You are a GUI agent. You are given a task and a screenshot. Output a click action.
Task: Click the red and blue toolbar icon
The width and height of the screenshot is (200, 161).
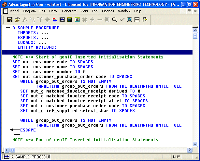(x=54, y=20)
